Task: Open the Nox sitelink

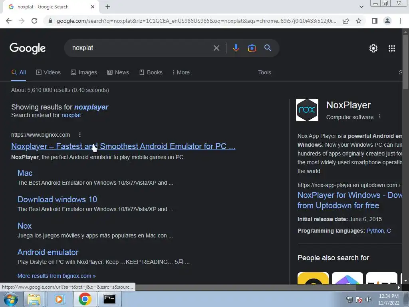Action: tap(24, 226)
